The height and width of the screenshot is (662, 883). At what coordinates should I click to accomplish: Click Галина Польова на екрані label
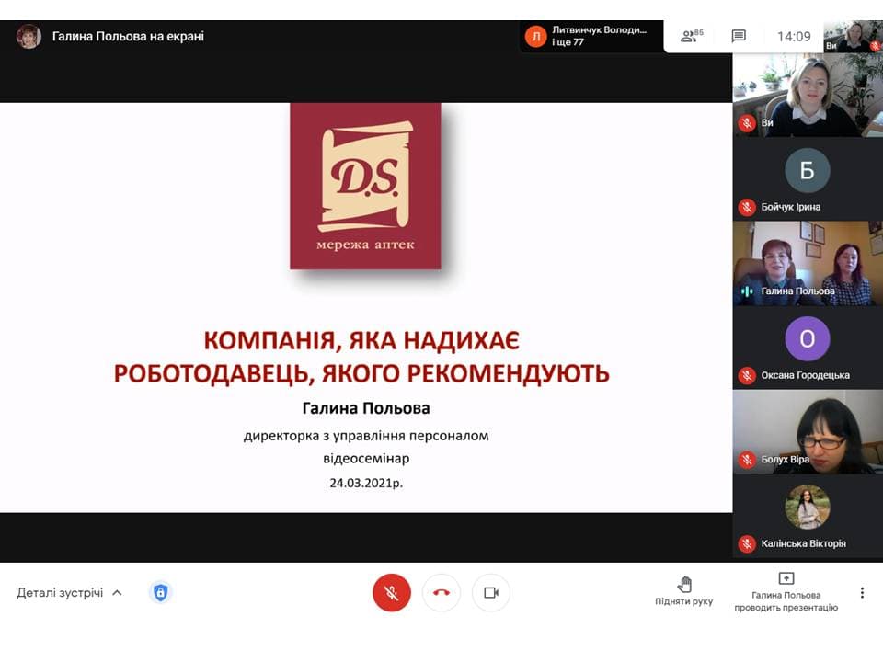[x=128, y=37]
